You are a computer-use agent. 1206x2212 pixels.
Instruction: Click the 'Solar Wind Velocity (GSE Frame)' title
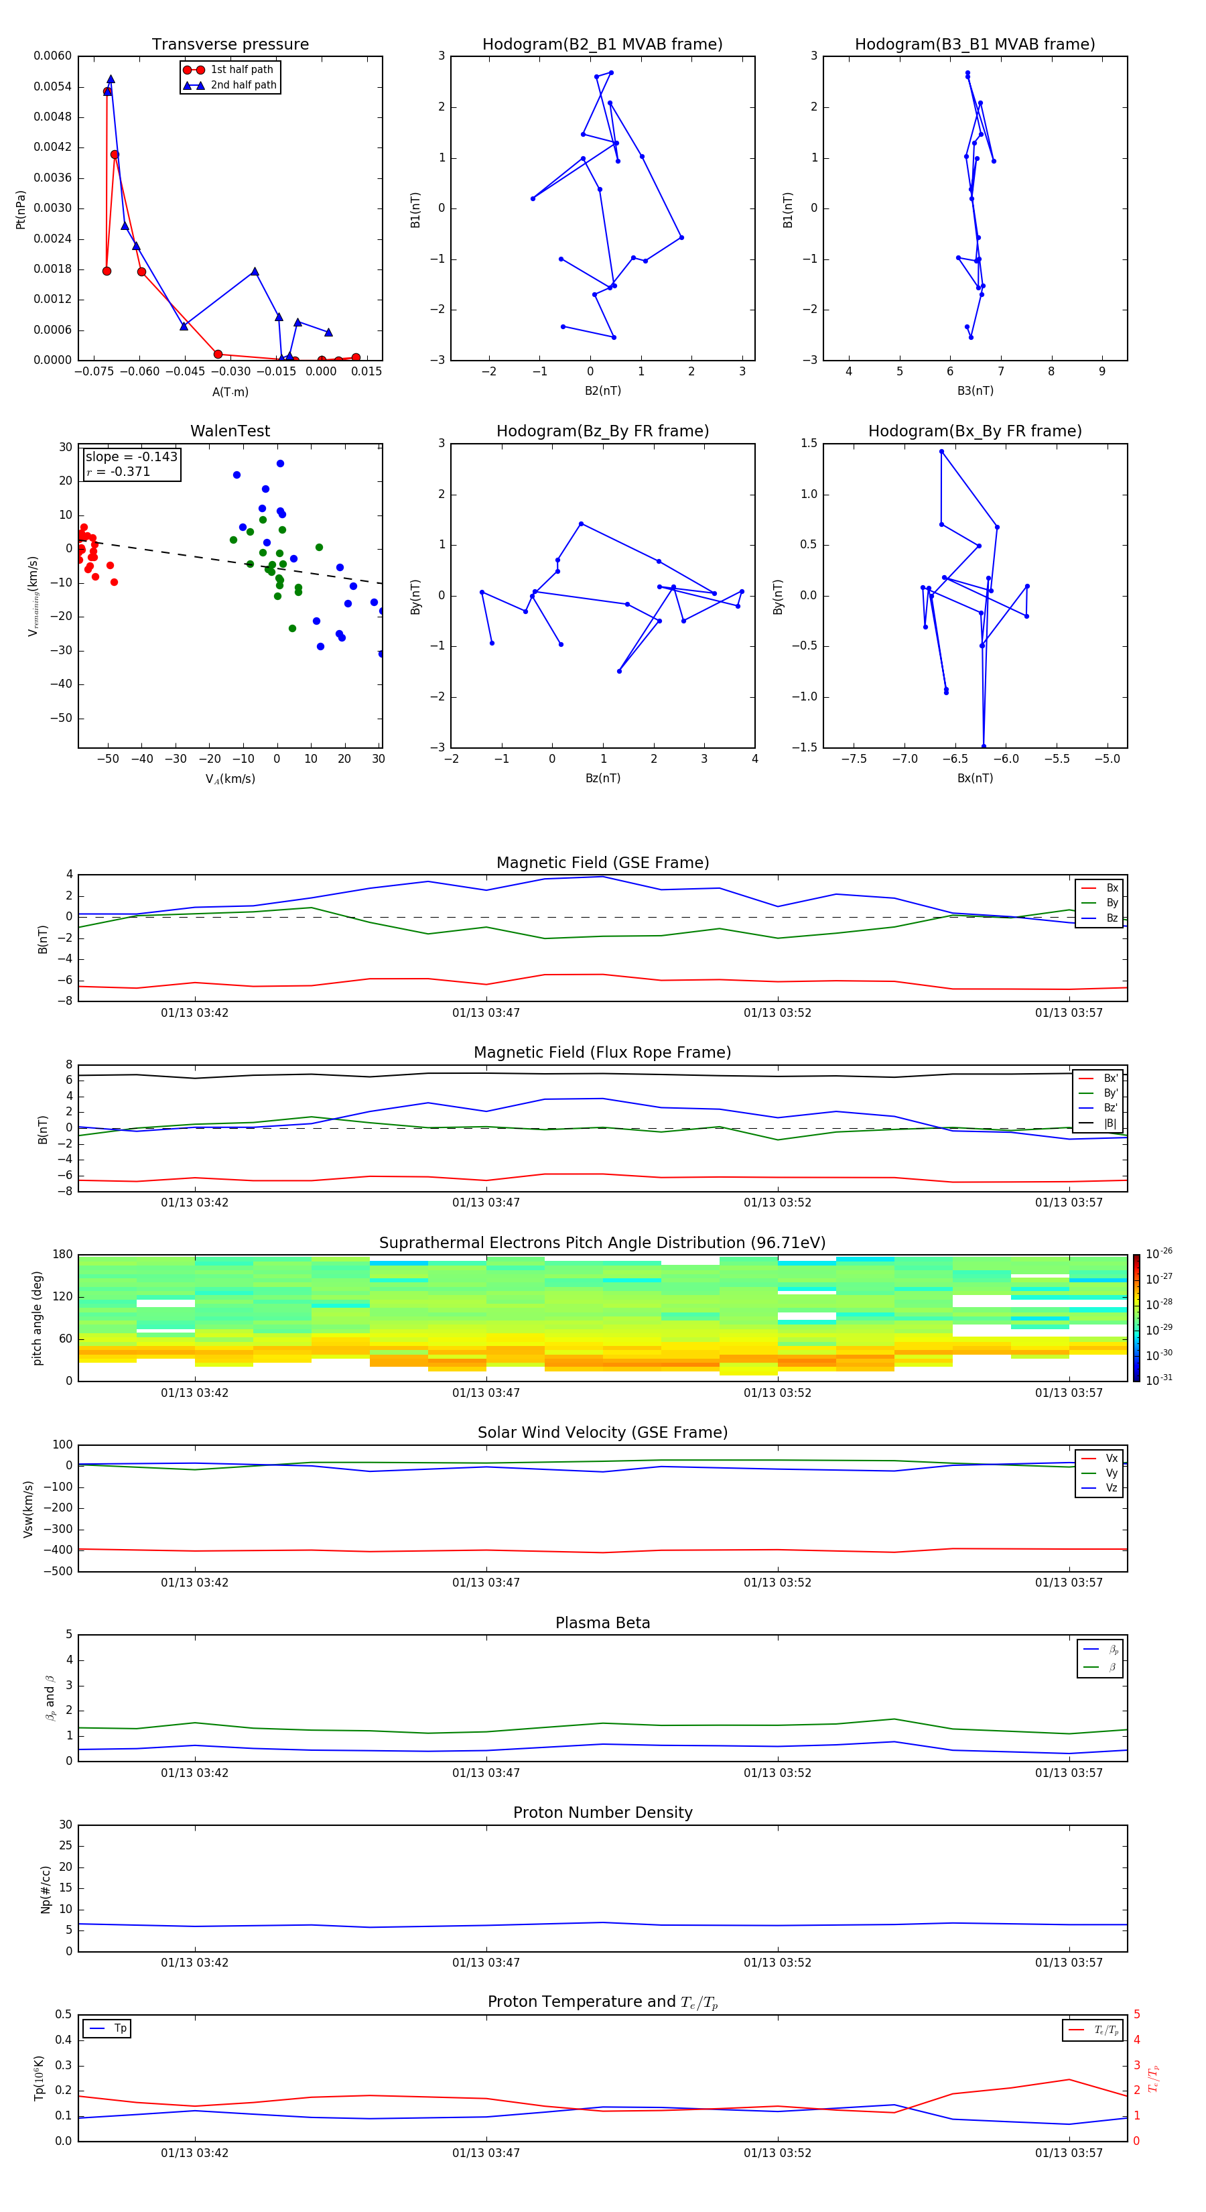coord(602,1432)
